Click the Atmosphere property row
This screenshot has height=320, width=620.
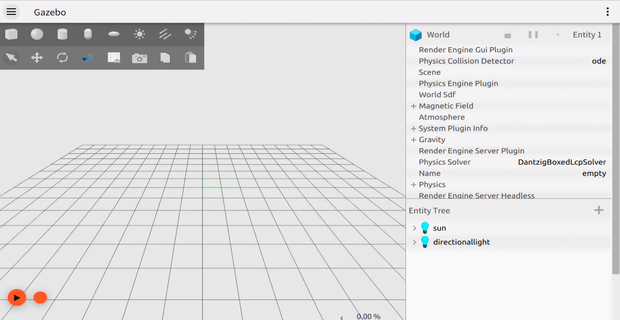pyautogui.click(x=509, y=117)
